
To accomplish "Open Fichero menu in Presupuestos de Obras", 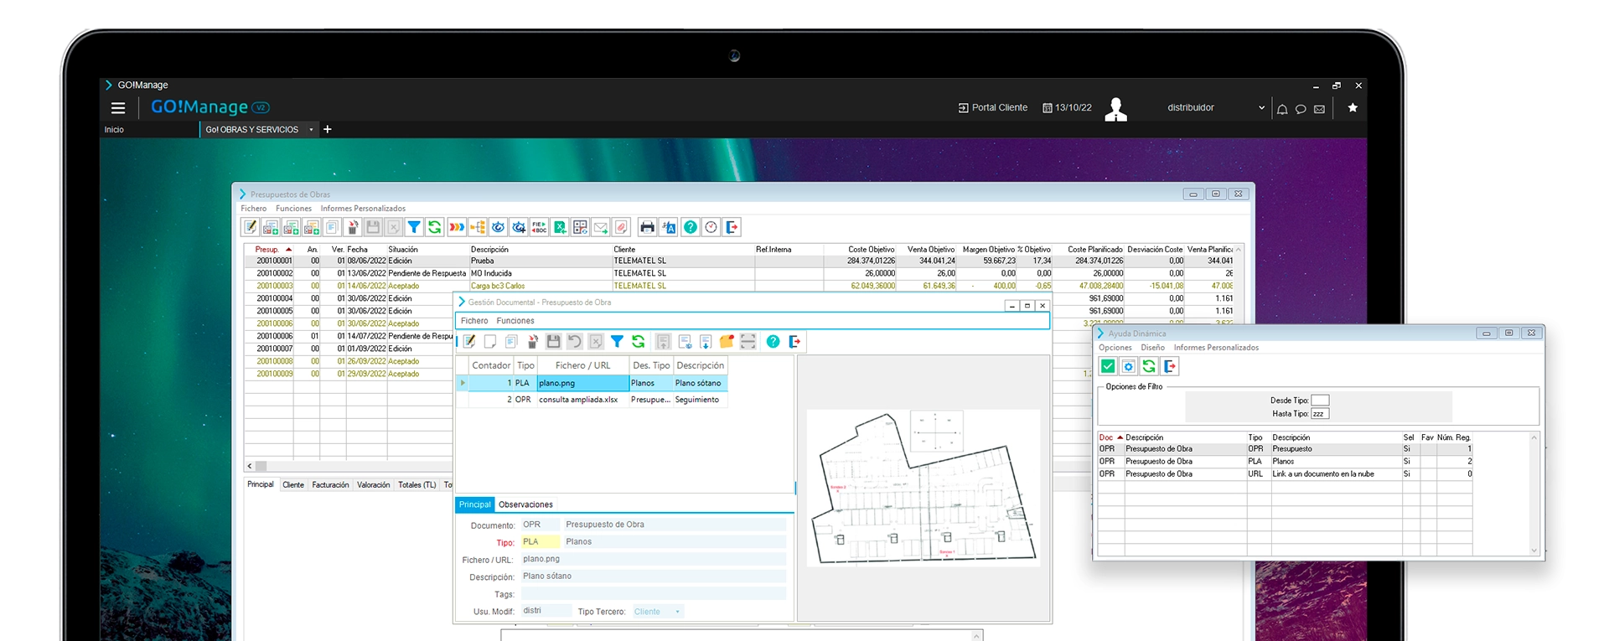I will (253, 209).
